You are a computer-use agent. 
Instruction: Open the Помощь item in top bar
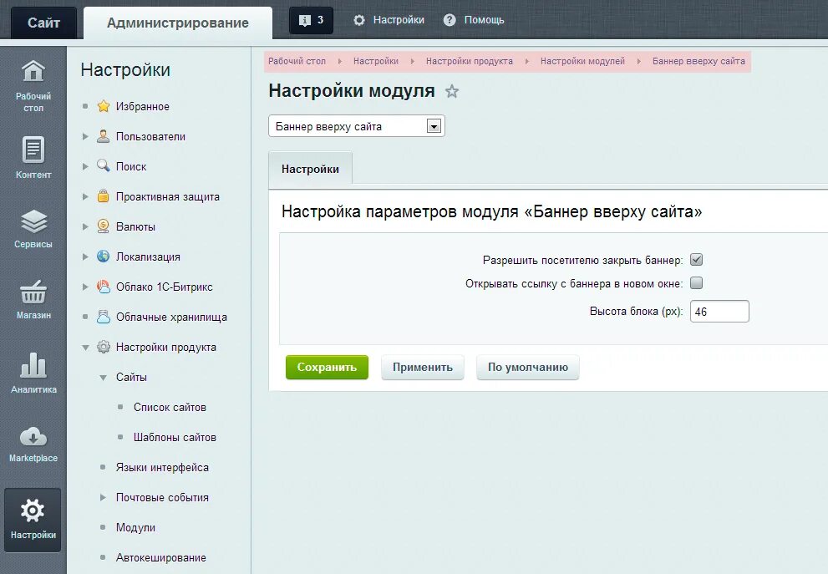(485, 20)
